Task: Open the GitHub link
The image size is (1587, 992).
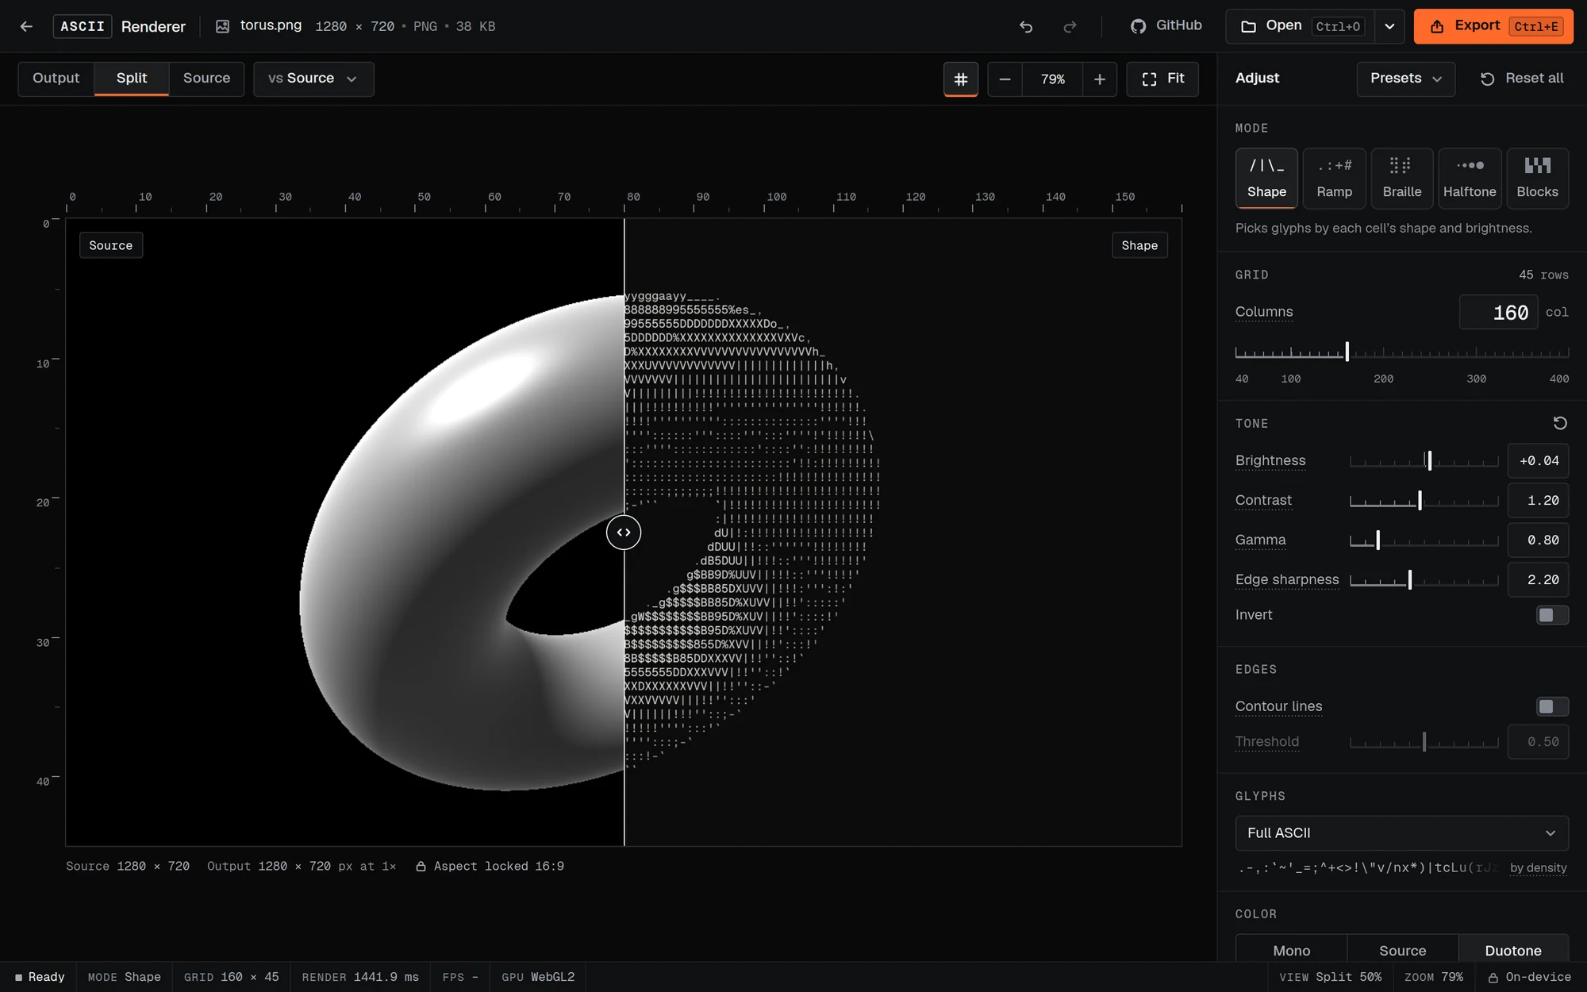Action: [1166, 26]
